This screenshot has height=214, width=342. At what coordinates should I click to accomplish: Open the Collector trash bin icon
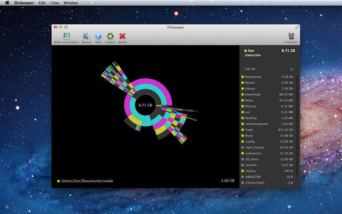coord(291,37)
